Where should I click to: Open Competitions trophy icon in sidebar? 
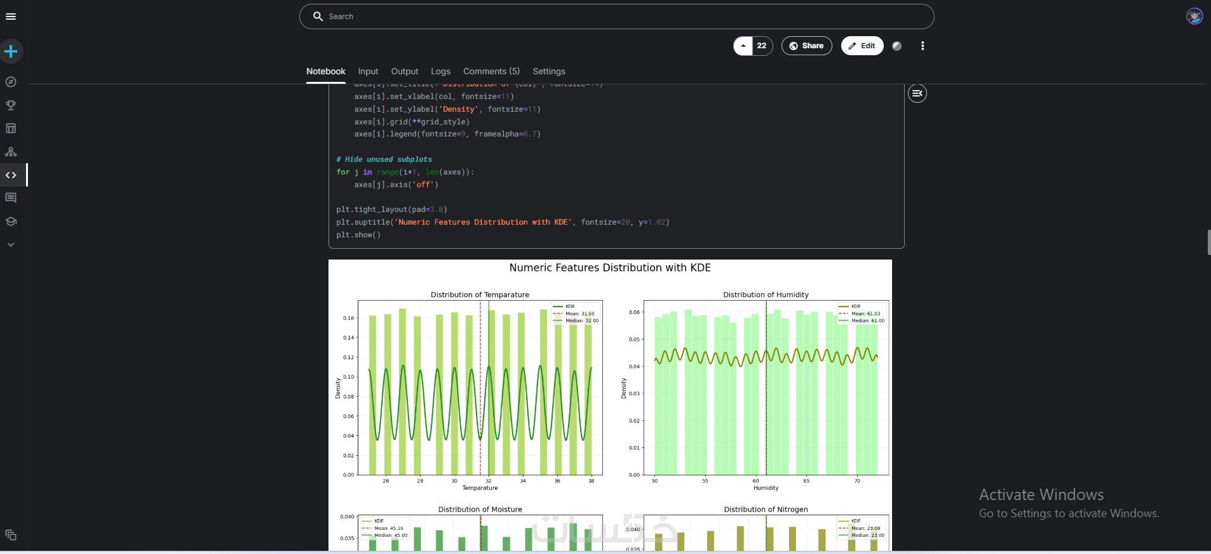coord(11,105)
